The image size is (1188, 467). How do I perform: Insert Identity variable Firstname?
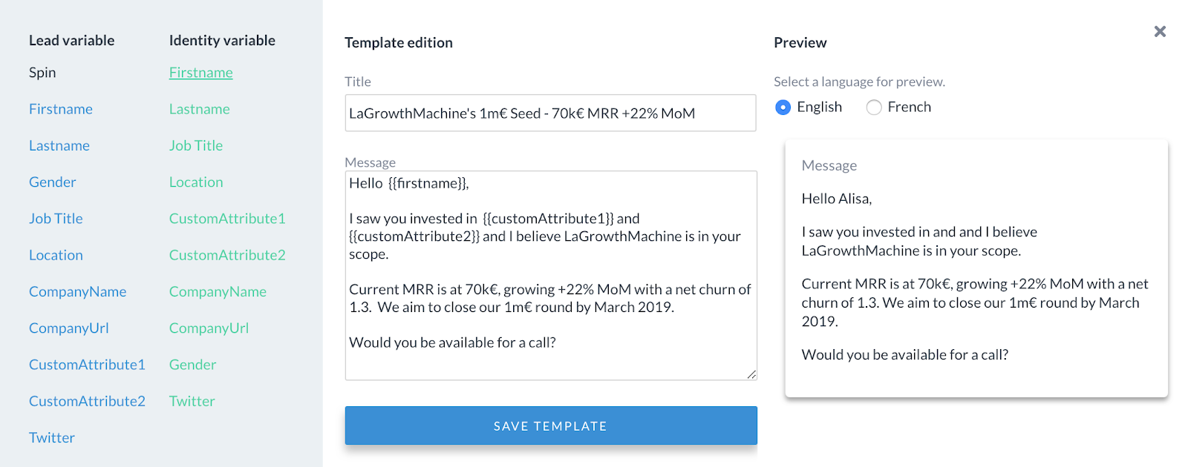200,73
